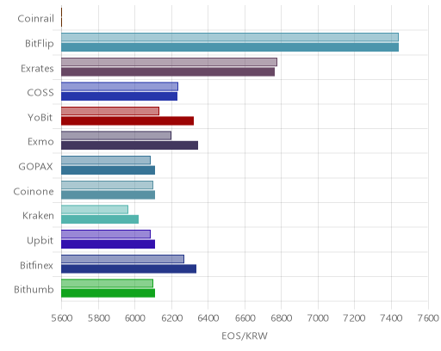Select the dark green Bithumb bar
The image size is (441, 351).
pos(108,293)
